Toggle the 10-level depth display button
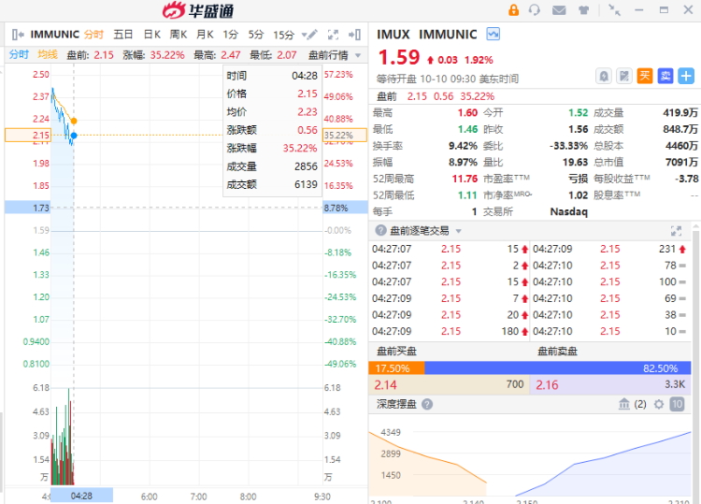This screenshot has height=504, width=701. coord(678,404)
